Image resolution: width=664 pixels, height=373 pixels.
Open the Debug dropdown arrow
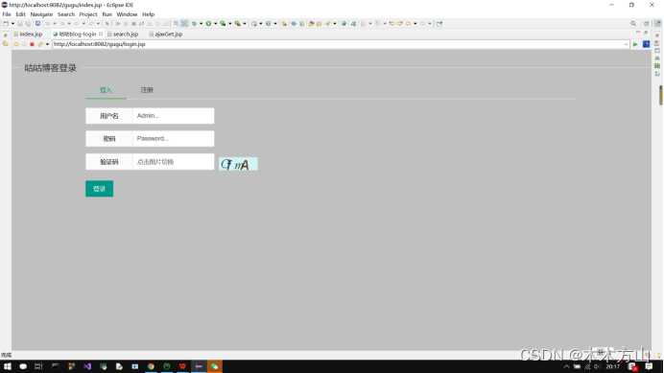(201, 24)
